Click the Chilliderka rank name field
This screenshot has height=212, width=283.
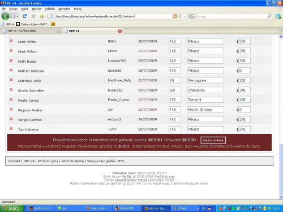205,90
